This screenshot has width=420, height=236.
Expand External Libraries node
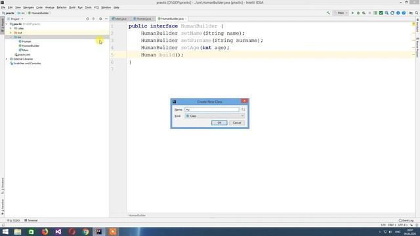[x=7, y=59]
